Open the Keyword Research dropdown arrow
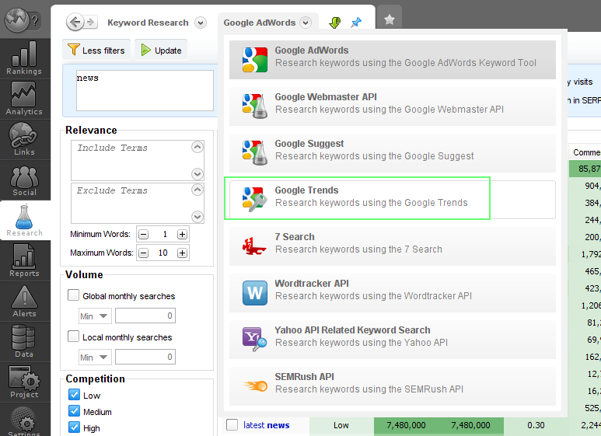The image size is (601, 436). [201, 23]
